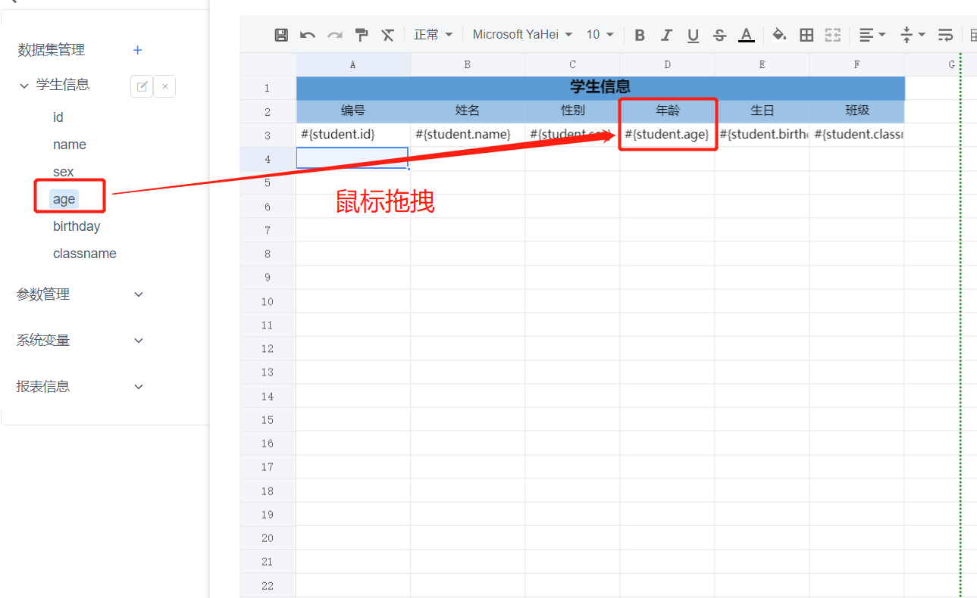
Task: Toggle strikethrough formatting
Action: click(x=720, y=35)
